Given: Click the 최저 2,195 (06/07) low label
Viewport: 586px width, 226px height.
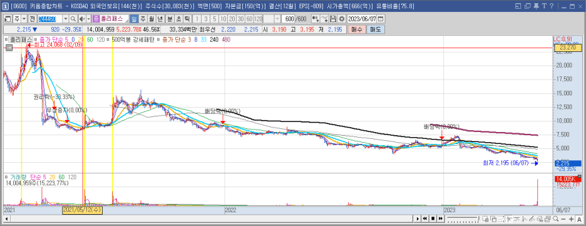Looking at the screenshot, I should [x=506, y=163].
